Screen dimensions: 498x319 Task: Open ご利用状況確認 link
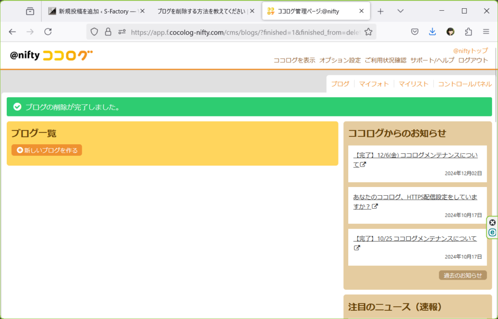click(x=386, y=60)
